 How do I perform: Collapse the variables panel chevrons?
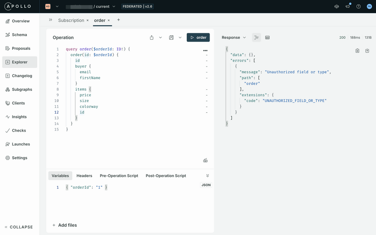pyautogui.click(x=208, y=176)
